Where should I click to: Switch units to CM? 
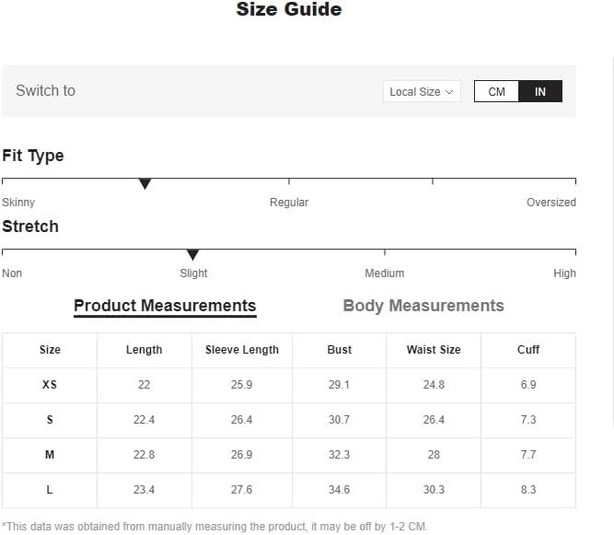[496, 91]
